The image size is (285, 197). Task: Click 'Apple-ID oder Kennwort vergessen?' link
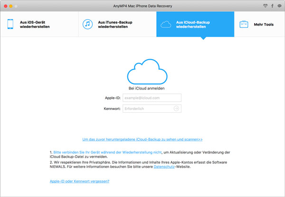click(x=79, y=181)
